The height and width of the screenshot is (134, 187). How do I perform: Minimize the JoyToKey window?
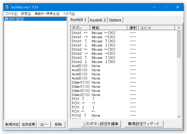(154, 7)
